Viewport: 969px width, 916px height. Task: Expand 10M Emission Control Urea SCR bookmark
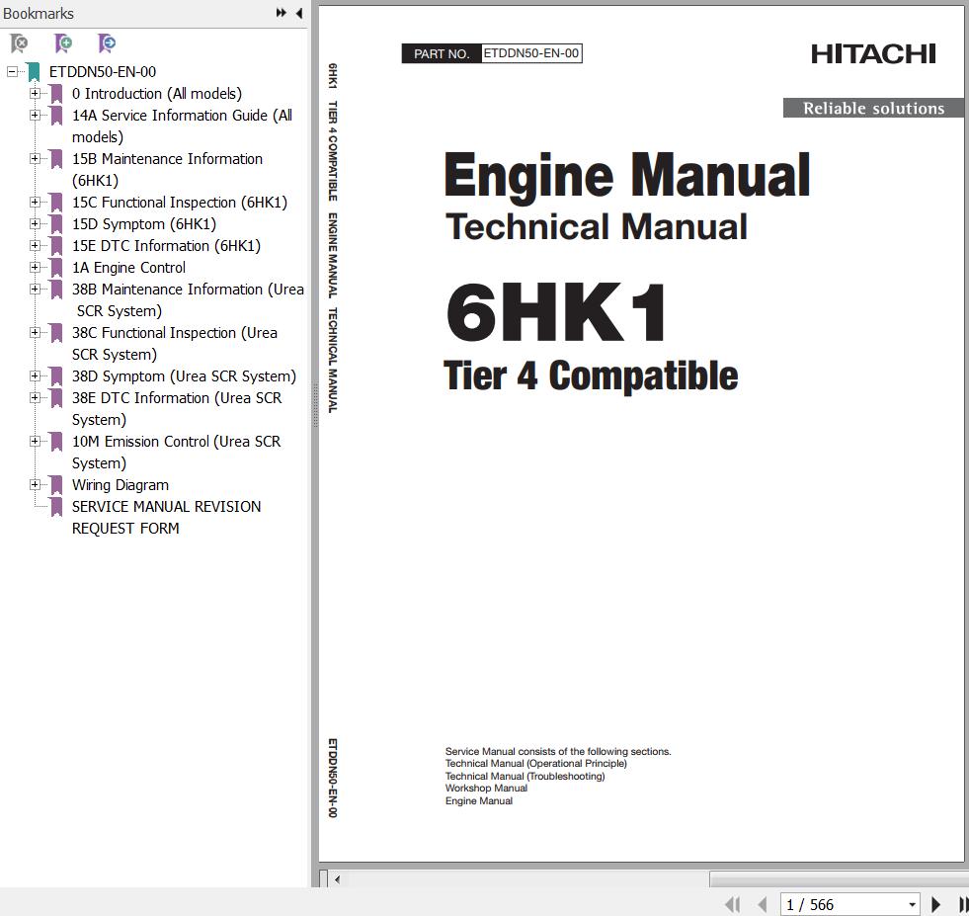(x=36, y=442)
